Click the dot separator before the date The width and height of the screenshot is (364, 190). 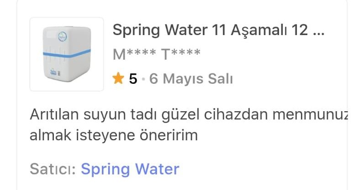click(x=143, y=79)
